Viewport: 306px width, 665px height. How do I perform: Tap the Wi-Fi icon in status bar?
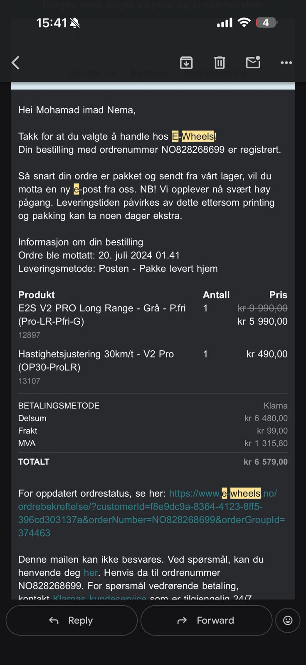244,22
